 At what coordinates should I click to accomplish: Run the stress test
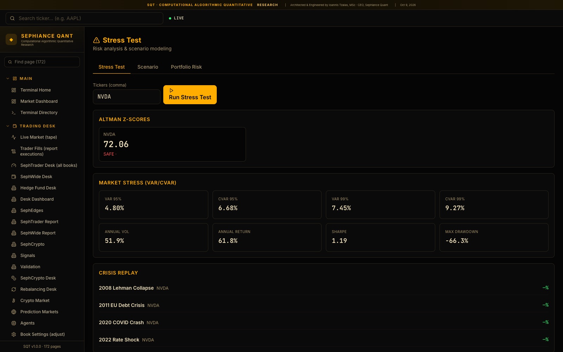(x=190, y=95)
